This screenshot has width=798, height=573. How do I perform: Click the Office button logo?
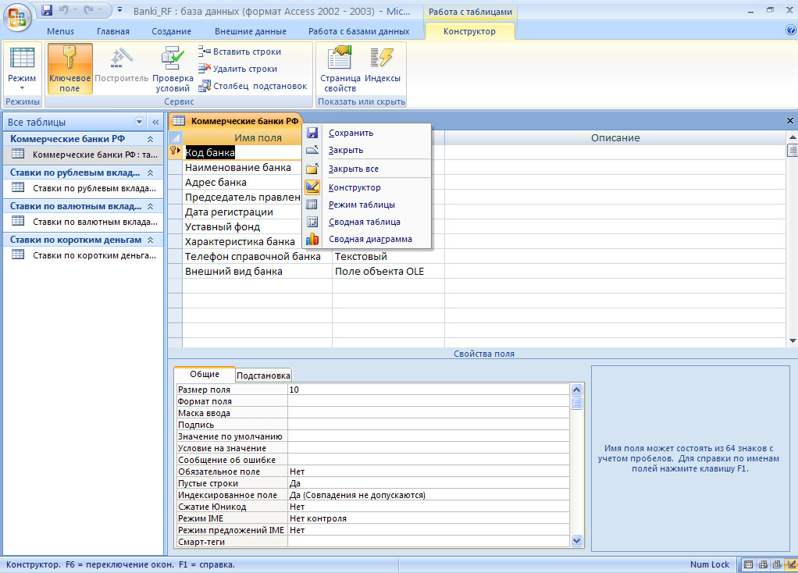click(x=17, y=18)
